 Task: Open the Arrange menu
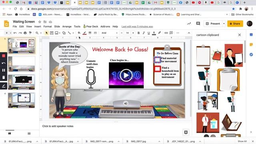click(67, 26)
